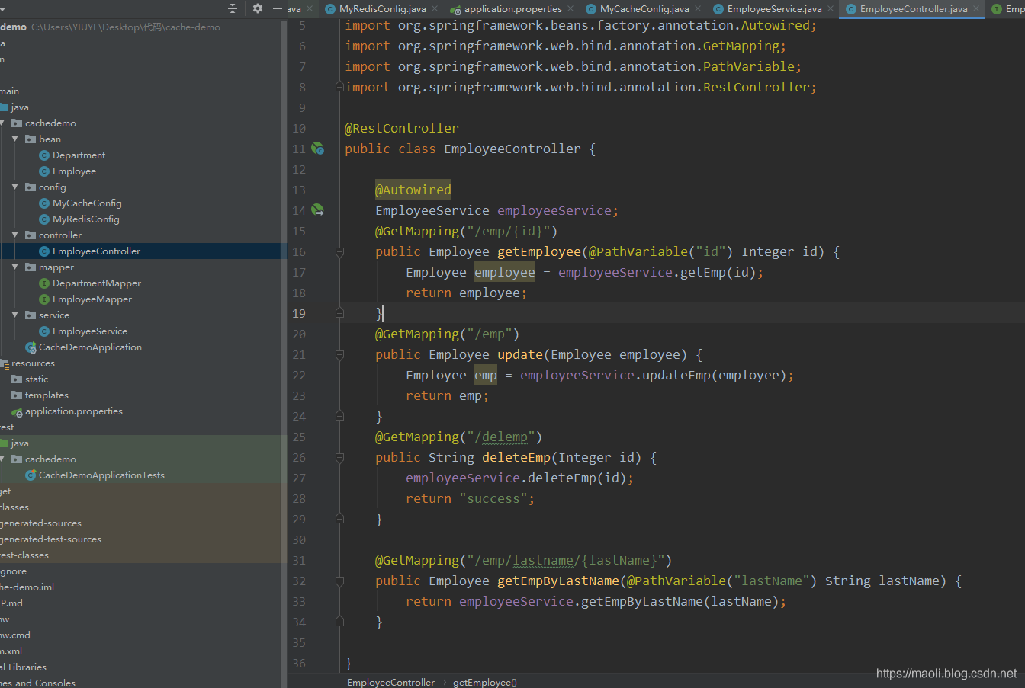Collapse all nodes in project tree
Viewport: 1025px width, 688px height.
tap(233, 8)
